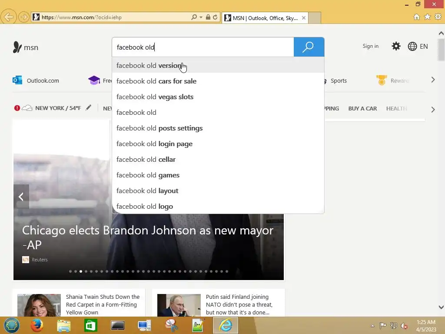Select the MSN | Outlook, Office tab
The width and height of the screenshot is (445, 334).
(x=265, y=18)
